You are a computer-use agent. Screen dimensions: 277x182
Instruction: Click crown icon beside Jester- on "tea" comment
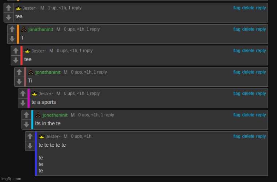point(18,8)
